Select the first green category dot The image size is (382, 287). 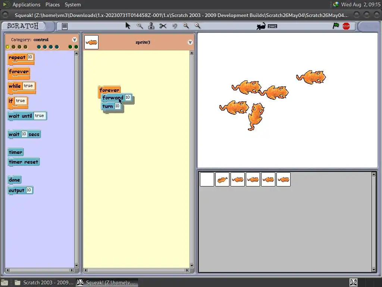71,47
